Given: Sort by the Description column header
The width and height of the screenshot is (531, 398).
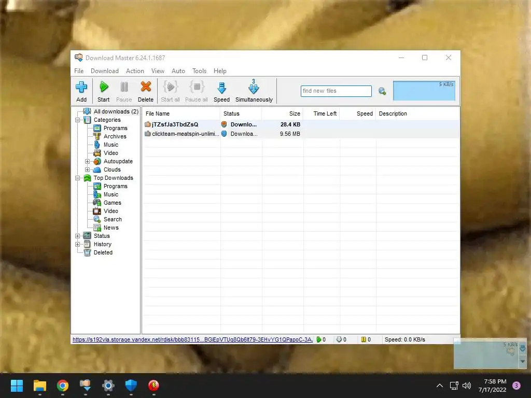Looking at the screenshot, I should (x=417, y=113).
